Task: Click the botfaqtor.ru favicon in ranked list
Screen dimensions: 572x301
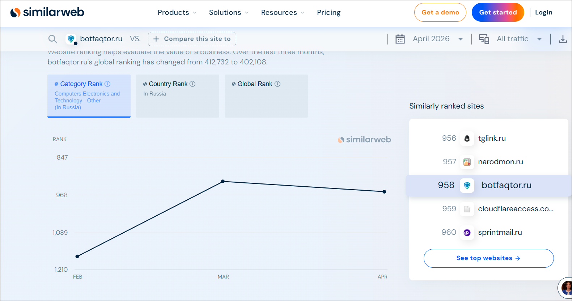Action: [x=467, y=186]
